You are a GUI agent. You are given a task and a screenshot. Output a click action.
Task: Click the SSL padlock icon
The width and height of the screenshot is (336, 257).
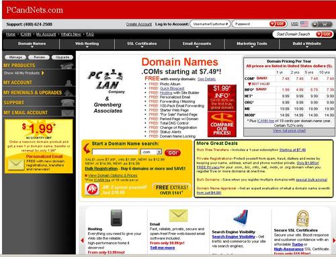point(302,218)
